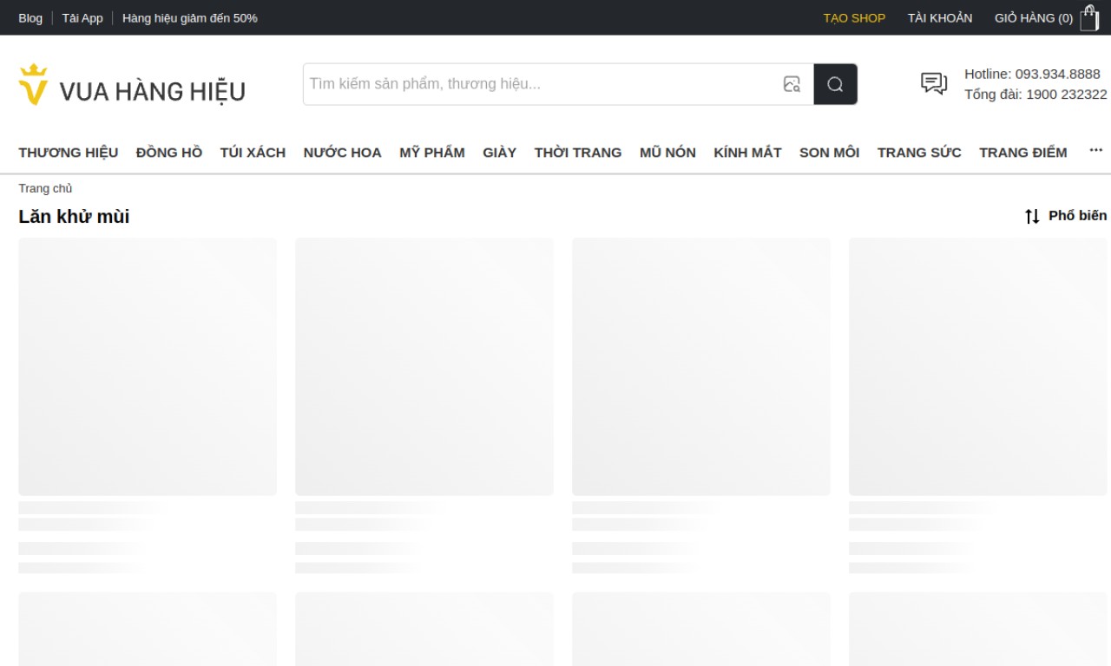Open the TÚI XÁCH category
Screen dimensions: 1111x666
pos(253,153)
